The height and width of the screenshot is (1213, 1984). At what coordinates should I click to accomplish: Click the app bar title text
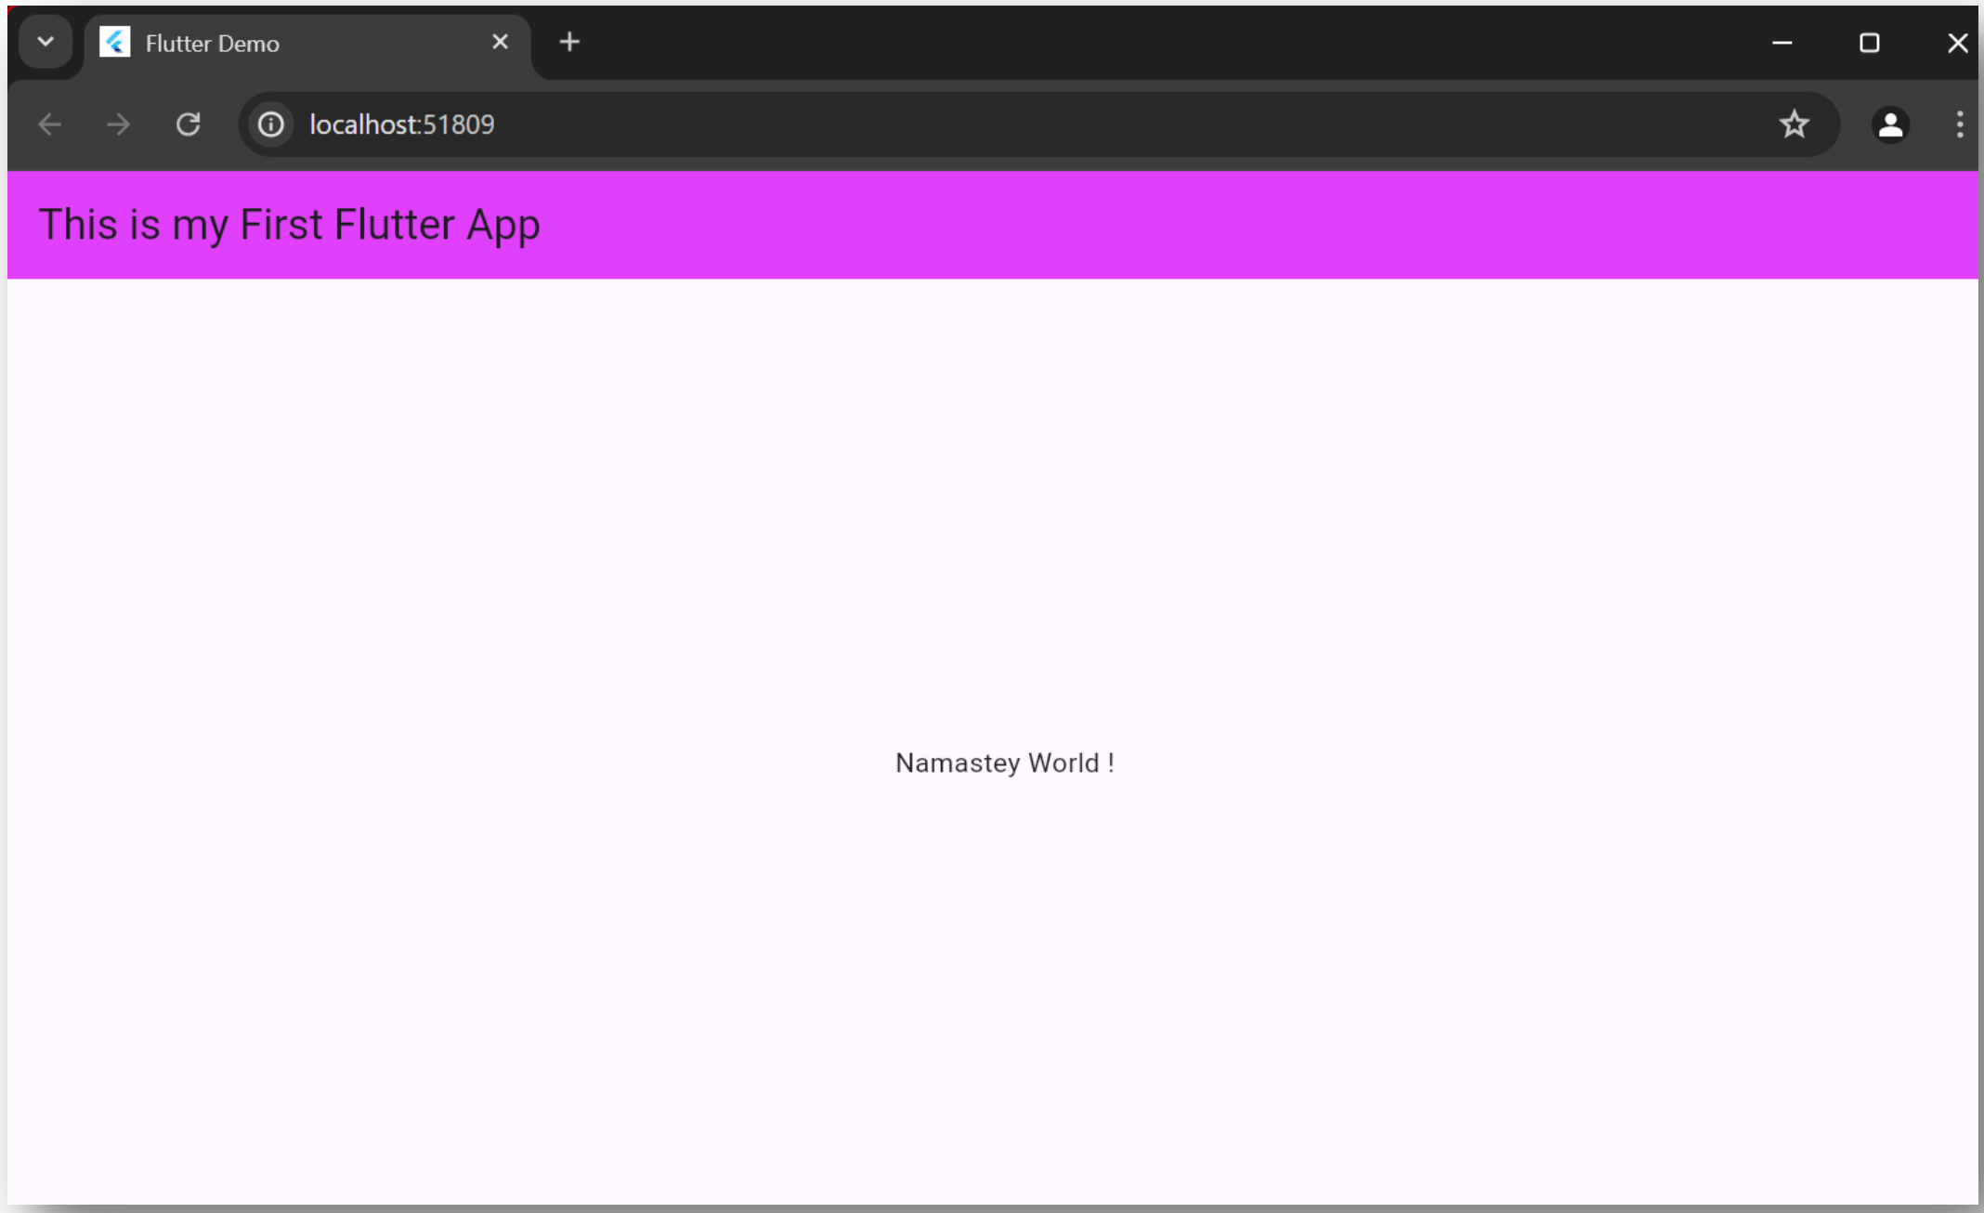coord(289,225)
